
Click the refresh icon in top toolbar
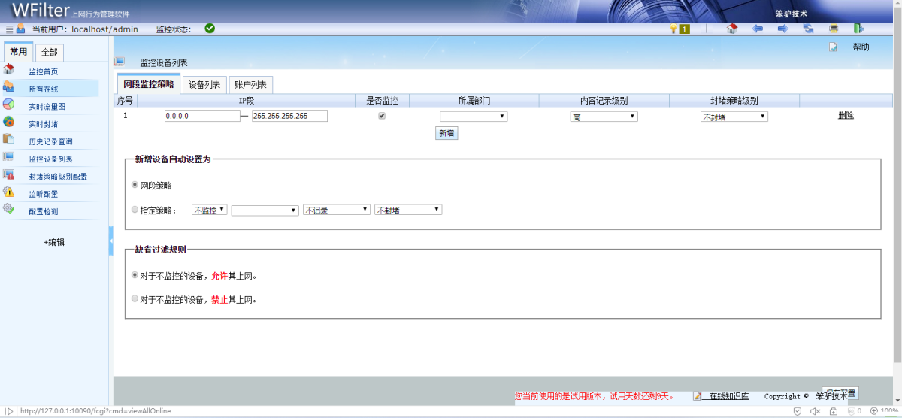[809, 29]
